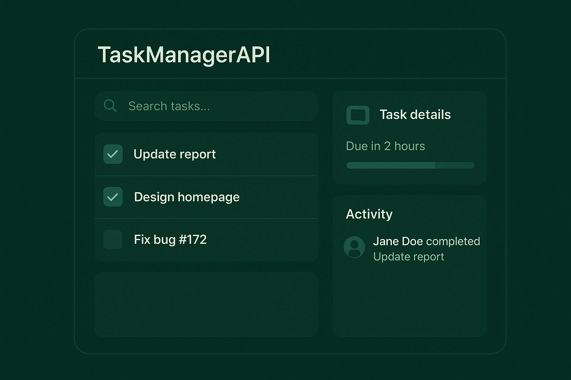Click the Due in 2 hours progress bar

pyautogui.click(x=410, y=165)
